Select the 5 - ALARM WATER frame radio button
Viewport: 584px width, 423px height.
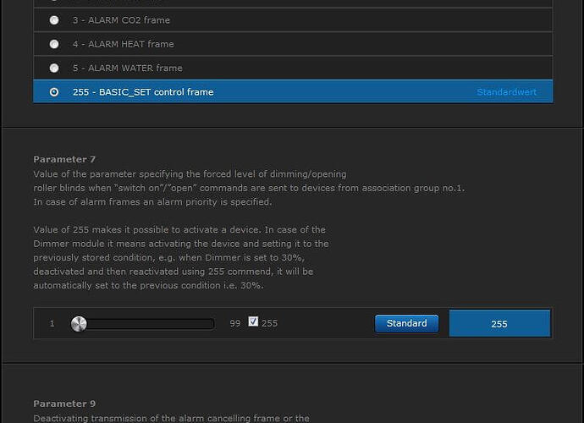pos(54,69)
